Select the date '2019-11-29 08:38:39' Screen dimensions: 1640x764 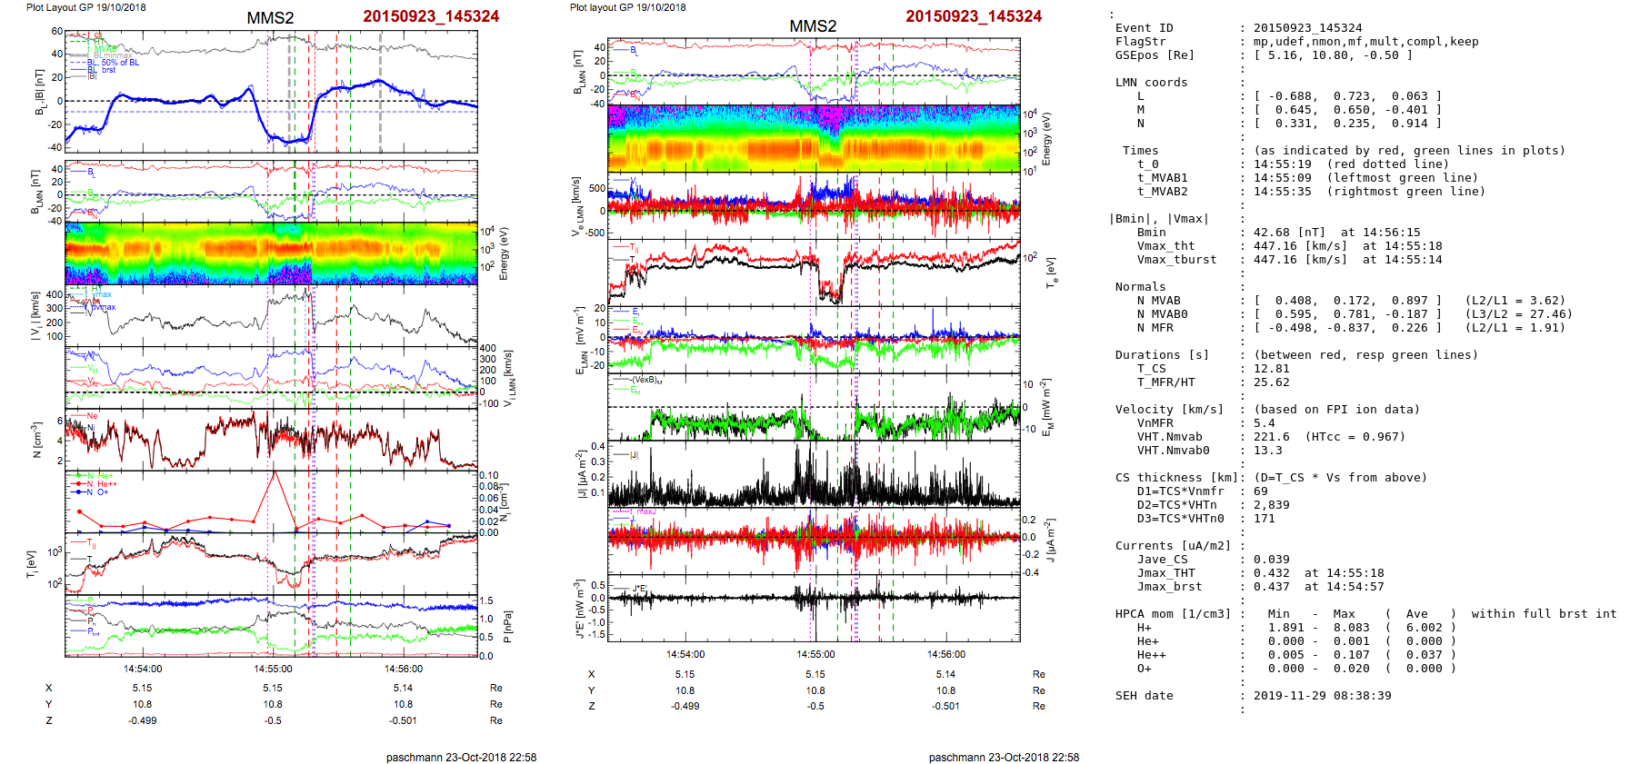[1323, 696]
